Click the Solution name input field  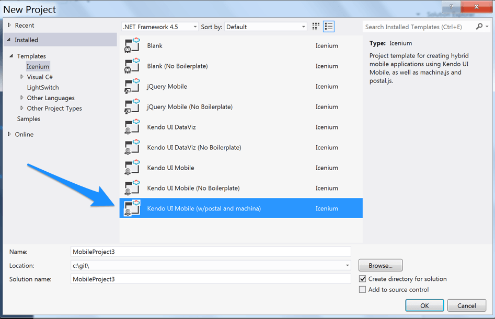211,279
